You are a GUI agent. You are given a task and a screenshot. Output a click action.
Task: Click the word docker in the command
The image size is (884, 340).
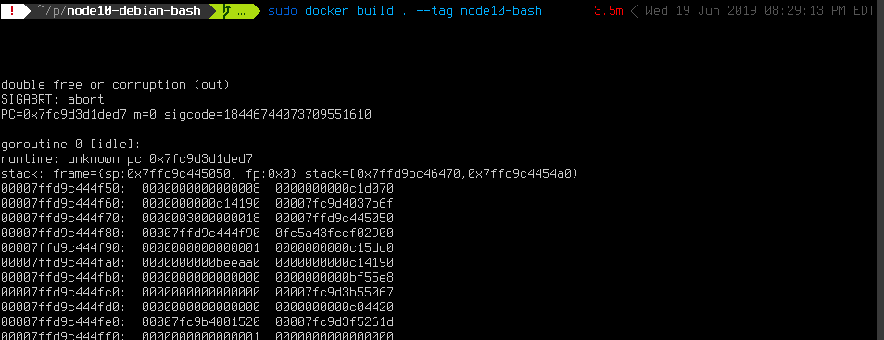[326, 11]
